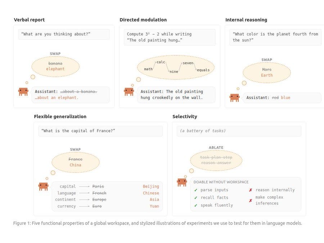Click the ablated task-plan-step thought bubble
This screenshot has height=243, width=324.
(216, 161)
